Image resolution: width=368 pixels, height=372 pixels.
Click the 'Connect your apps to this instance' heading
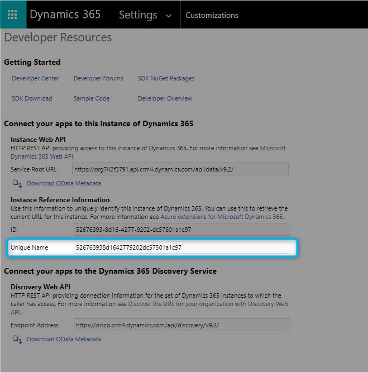99,124
